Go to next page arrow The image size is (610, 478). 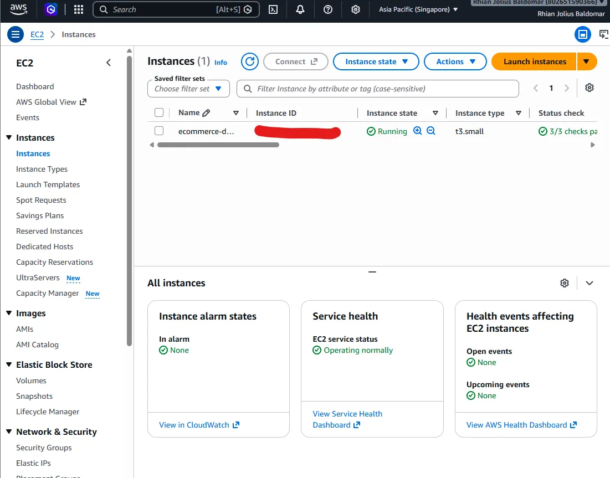click(567, 88)
